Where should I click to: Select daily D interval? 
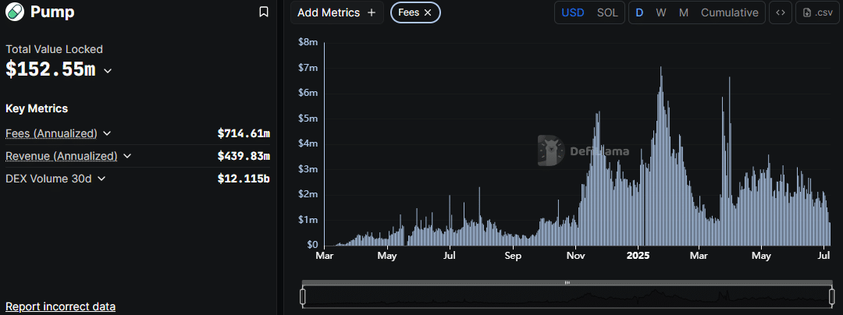pyautogui.click(x=639, y=13)
